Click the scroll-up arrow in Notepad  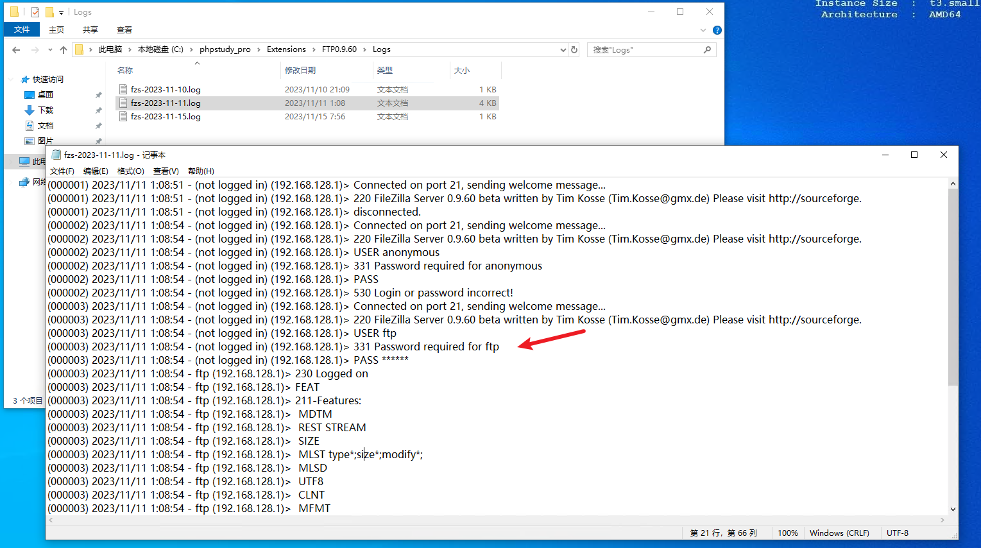coord(953,184)
